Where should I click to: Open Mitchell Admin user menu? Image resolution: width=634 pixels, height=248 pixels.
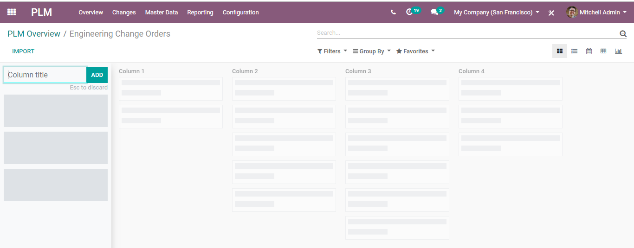(x=596, y=13)
